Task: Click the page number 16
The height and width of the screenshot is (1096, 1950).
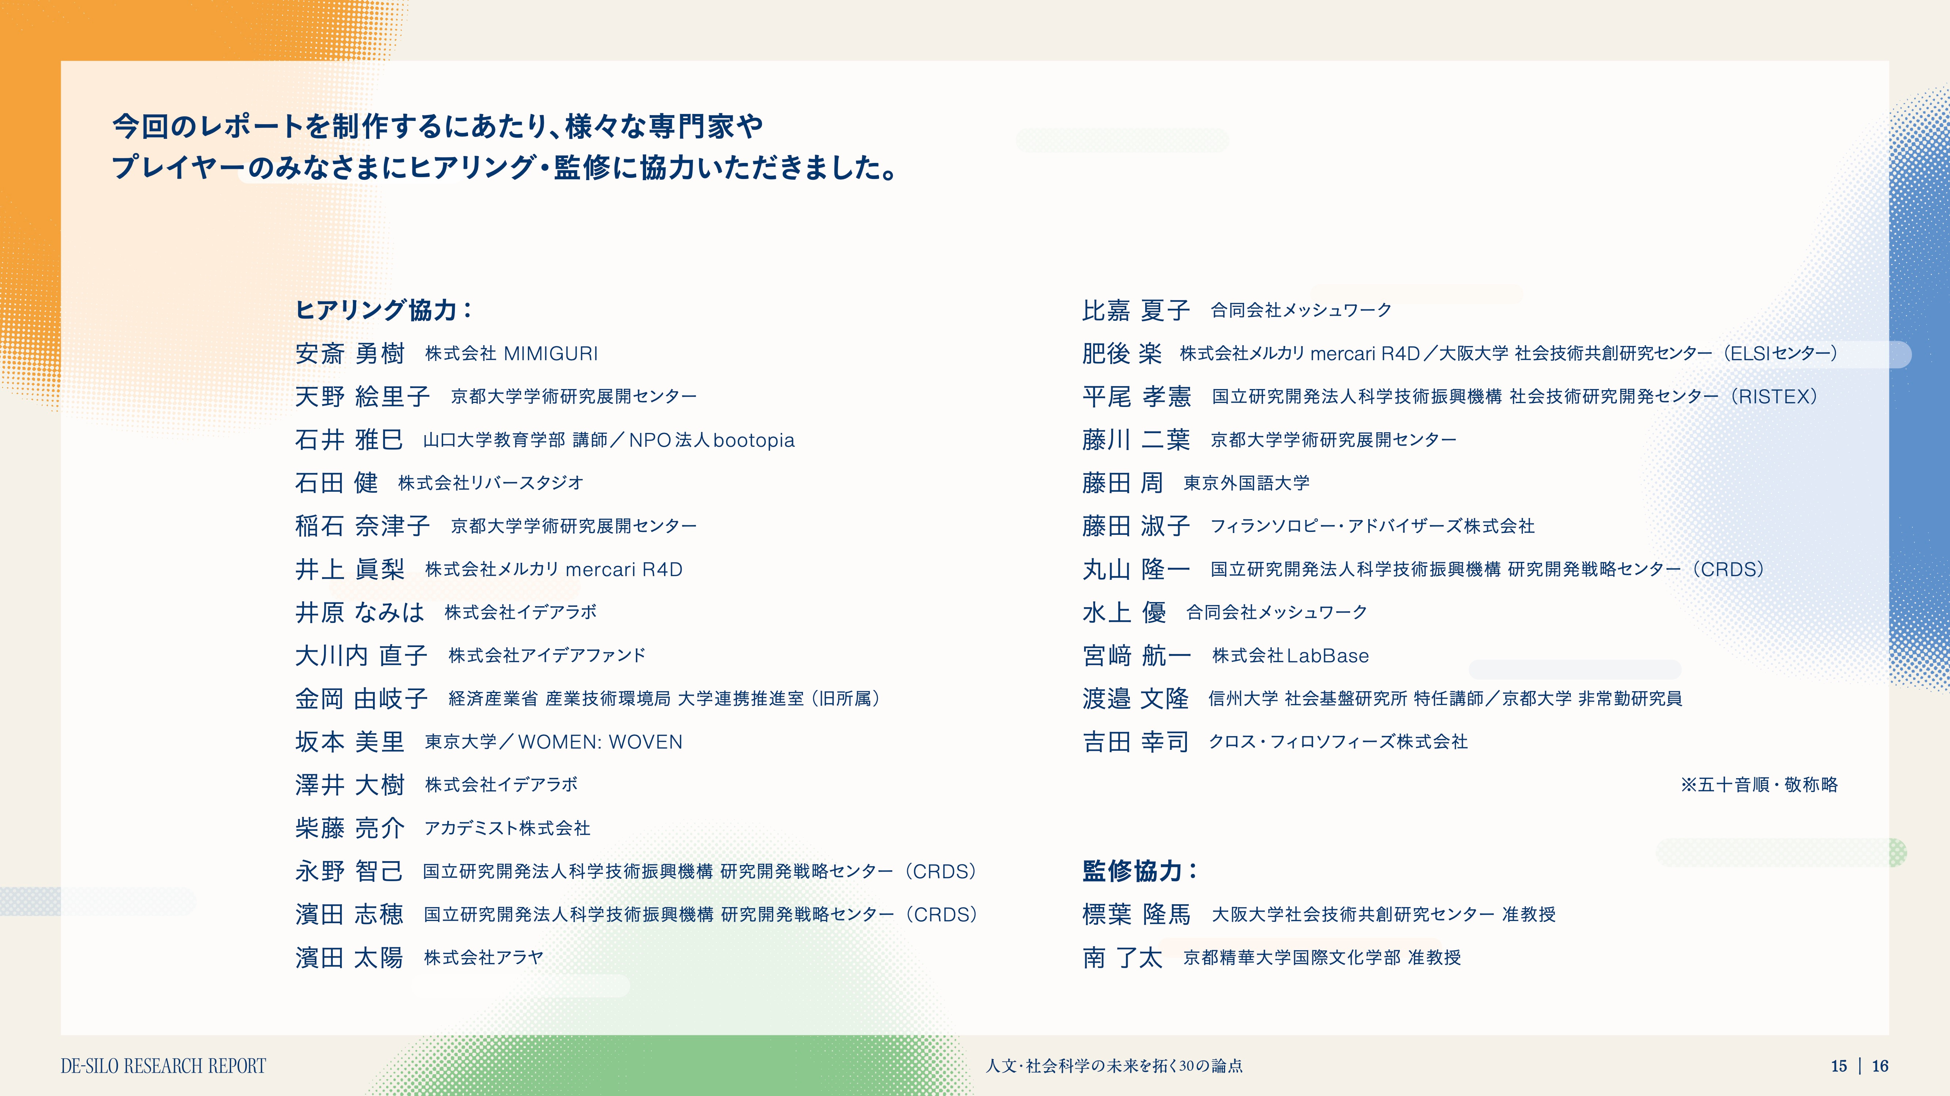Action: click(x=1881, y=1066)
